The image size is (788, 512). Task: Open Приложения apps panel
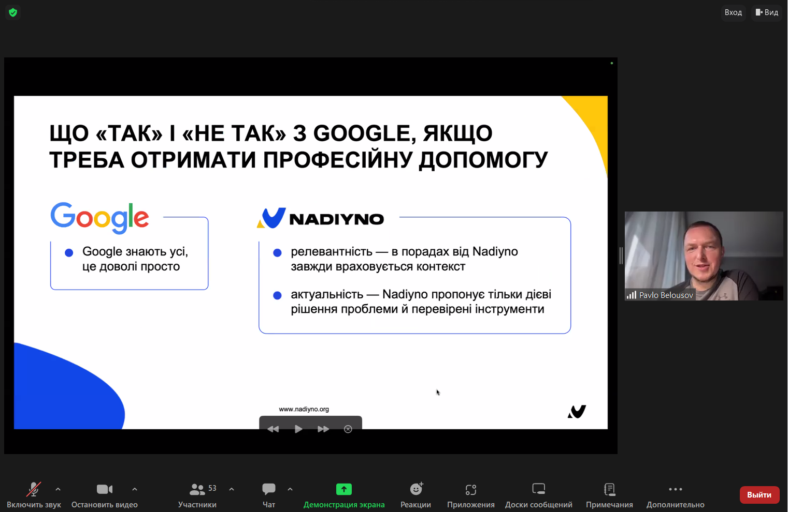(x=471, y=495)
